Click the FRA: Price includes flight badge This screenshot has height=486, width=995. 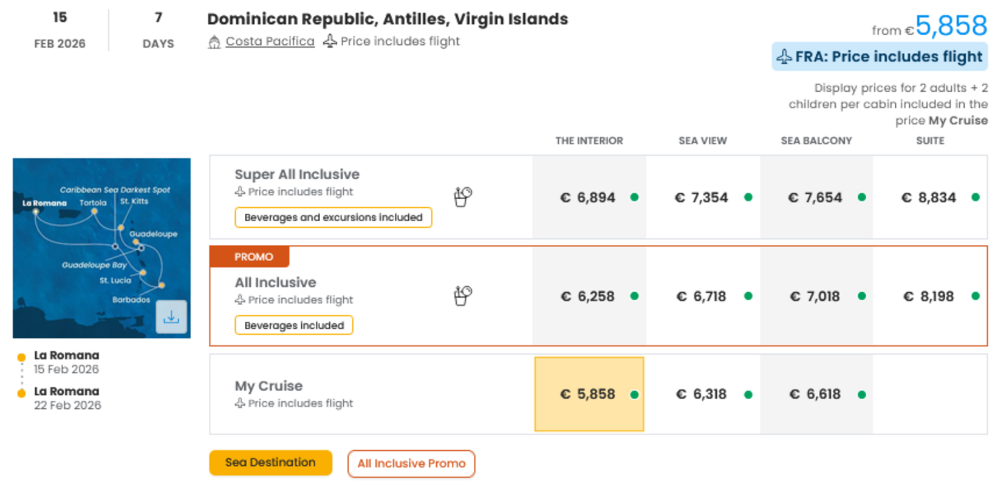(879, 57)
